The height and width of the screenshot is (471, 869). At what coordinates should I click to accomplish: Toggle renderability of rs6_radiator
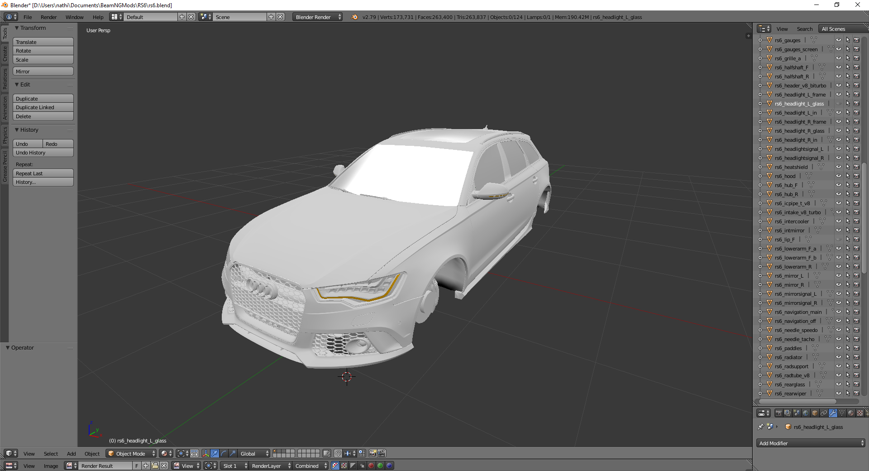[857, 357]
